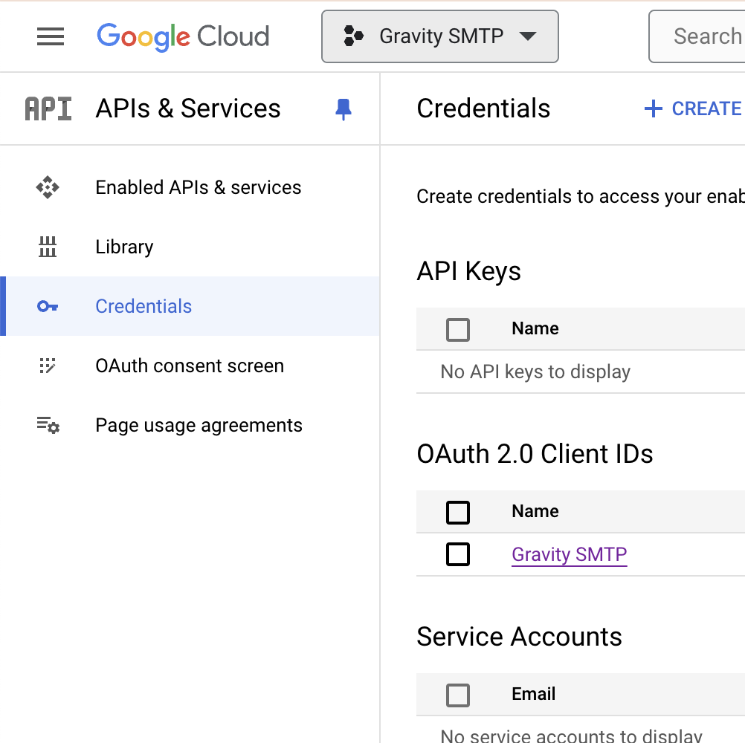Screen dimensions: 745x743
Task: Click the Google Cloud logo
Action: click(x=183, y=36)
